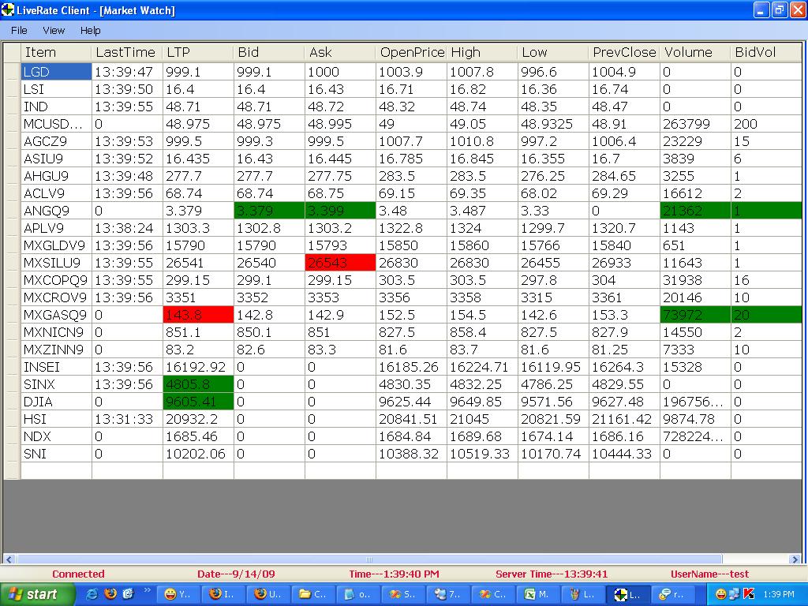Click the horizontal scrollbar right arrow
The image size is (808, 606).
pos(795,559)
